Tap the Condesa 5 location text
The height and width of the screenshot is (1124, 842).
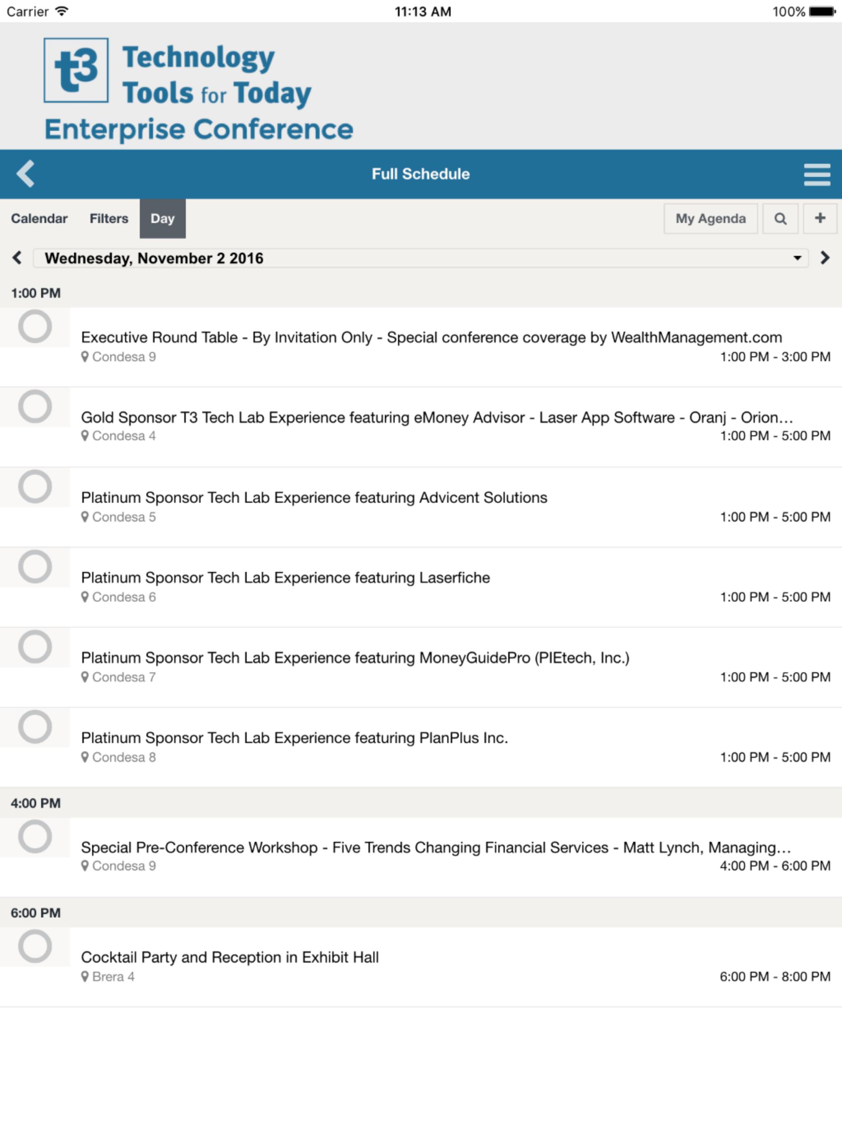(123, 517)
